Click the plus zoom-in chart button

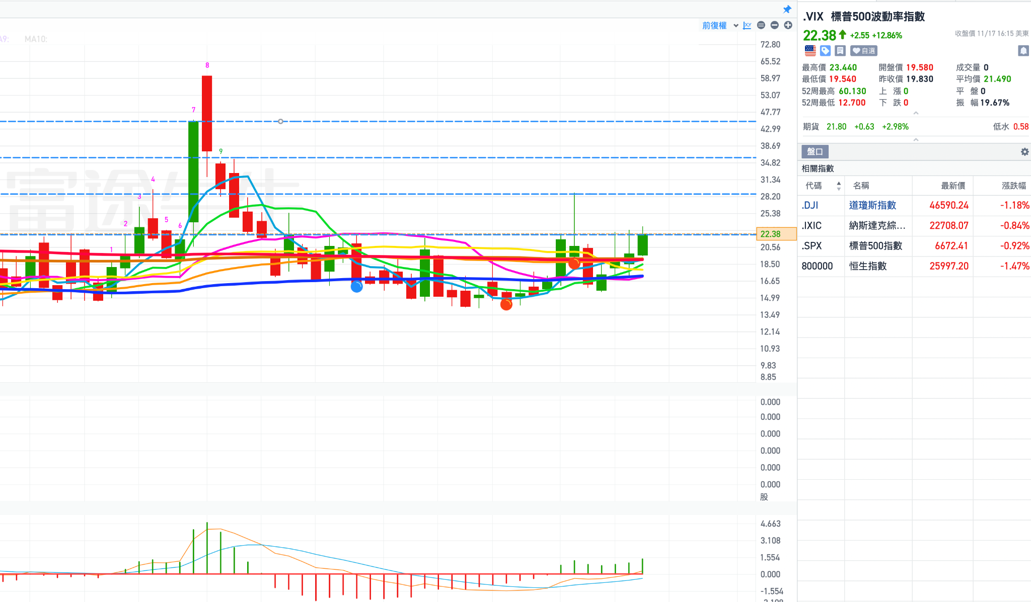click(x=788, y=25)
